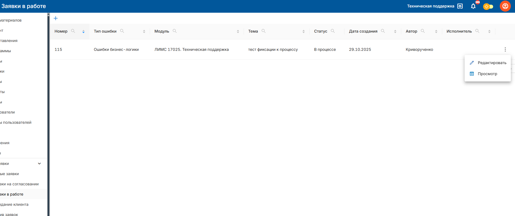
Task: Open the user profile avatar
Action: pyautogui.click(x=505, y=6)
